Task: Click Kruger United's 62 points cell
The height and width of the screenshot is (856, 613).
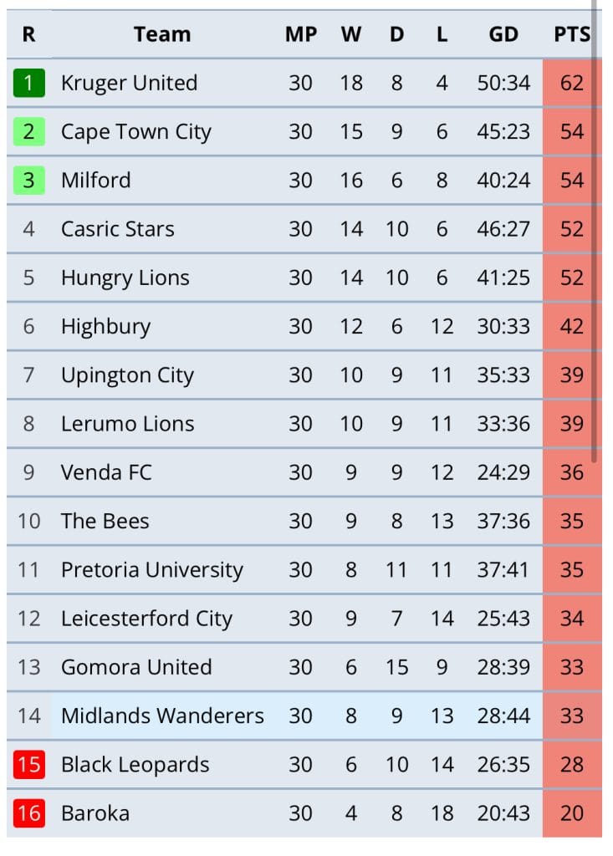Action: coord(572,83)
